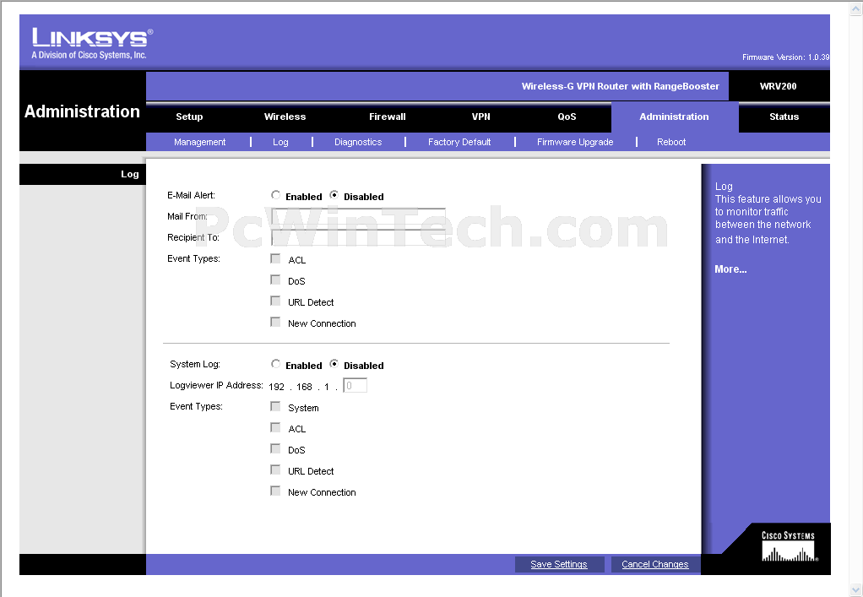The width and height of the screenshot is (863, 597).
Task: Click Save Settings button
Action: tap(559, 564)
